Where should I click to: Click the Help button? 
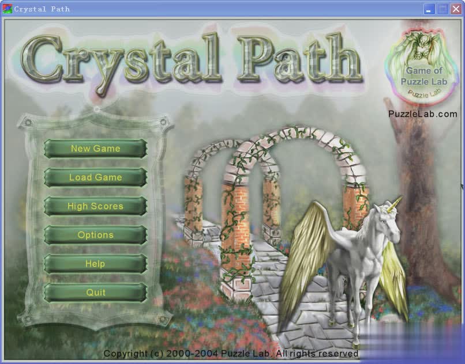[x=96, y=264]
